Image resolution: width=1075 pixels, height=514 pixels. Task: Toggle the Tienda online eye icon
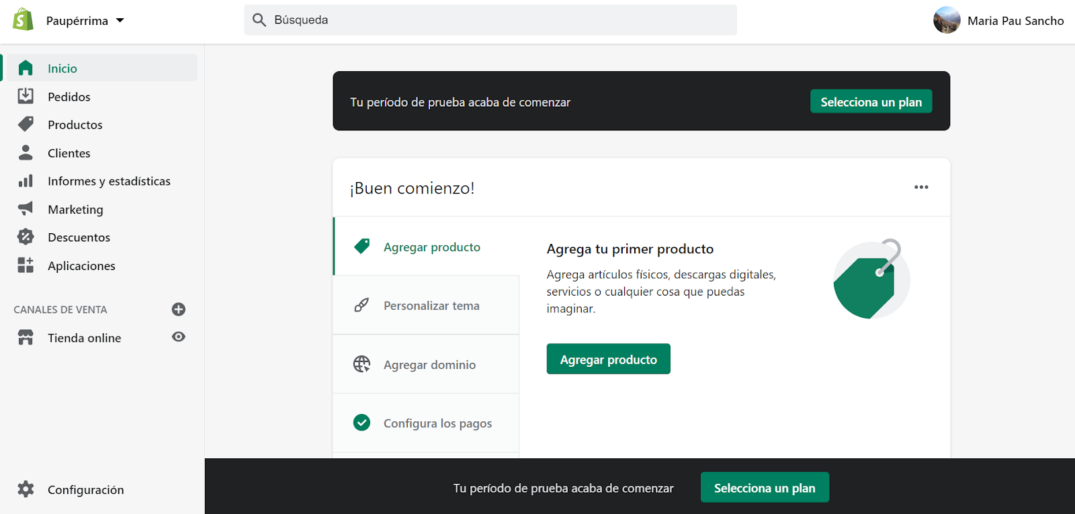click(179, 337)
